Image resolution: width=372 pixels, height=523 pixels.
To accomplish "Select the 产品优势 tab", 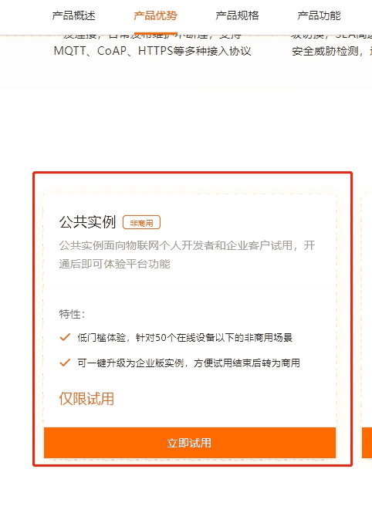I will [155, 15].
